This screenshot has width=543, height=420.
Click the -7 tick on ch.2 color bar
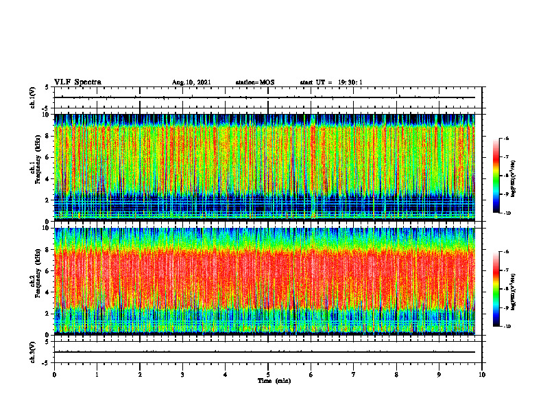507,270
